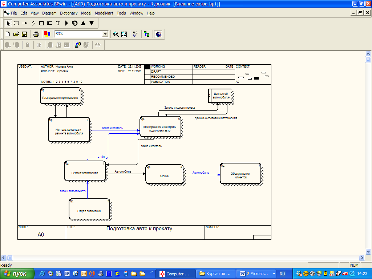Open an existing model file
This screenshot has height=279, width=372.
tap(16, 34)
